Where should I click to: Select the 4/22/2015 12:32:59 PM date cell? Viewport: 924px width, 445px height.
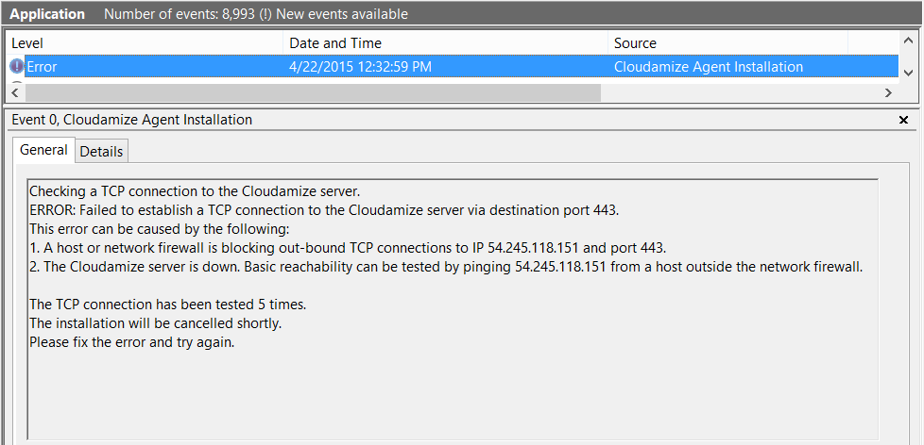pyautogui.click(x=360, y=67)
